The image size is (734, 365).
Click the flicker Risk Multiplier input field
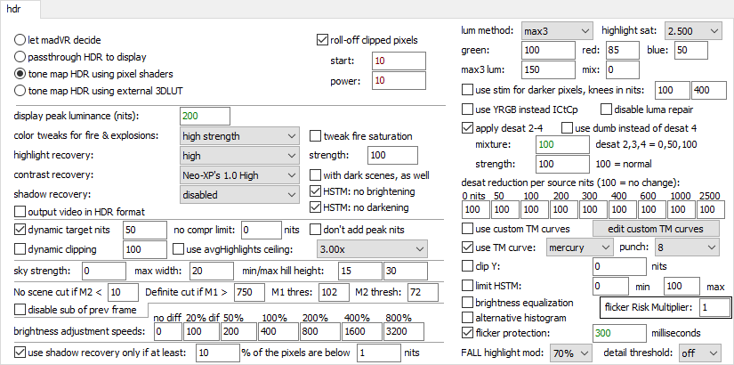(714, 307)
